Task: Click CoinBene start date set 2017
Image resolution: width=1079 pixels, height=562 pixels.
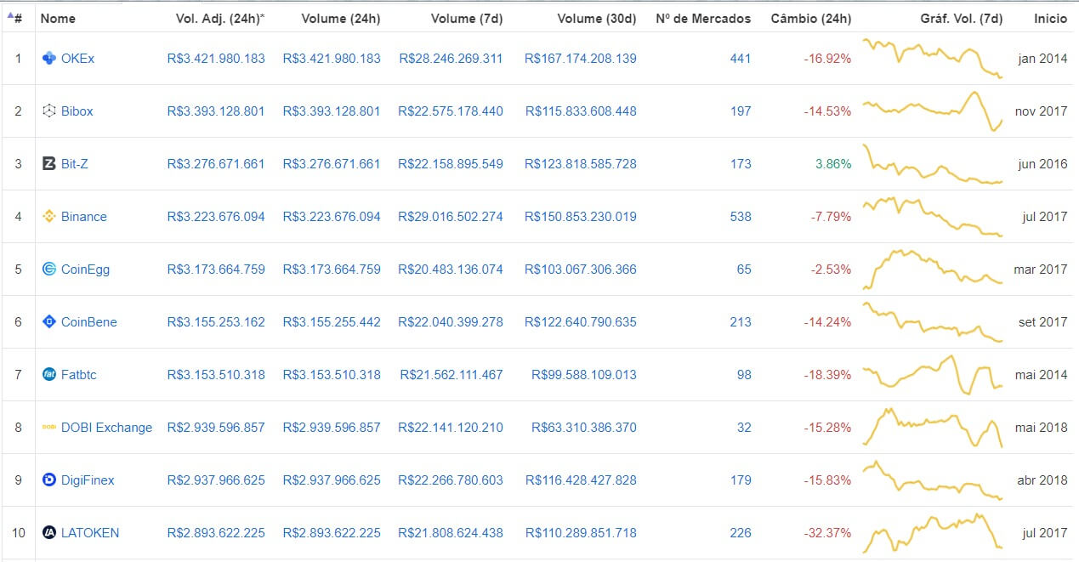Action: [x=1042, y=321]
